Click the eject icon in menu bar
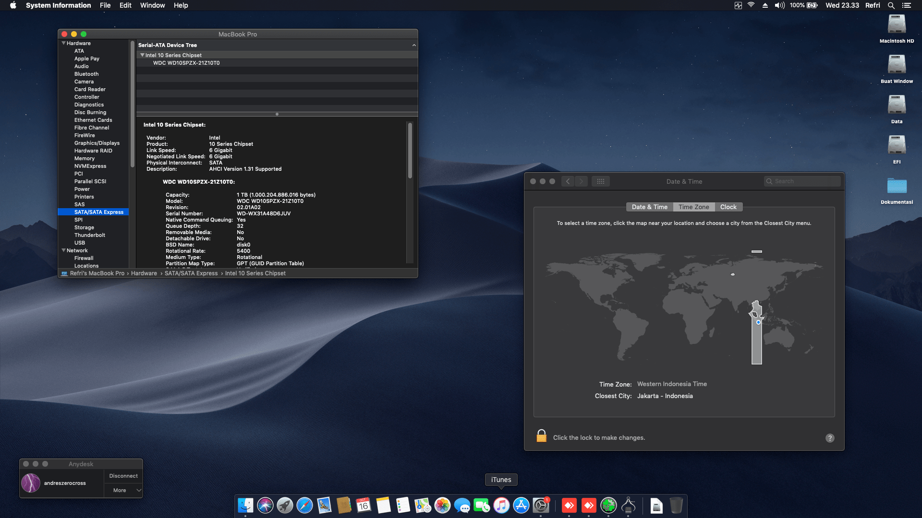Image resolution: width=922 pixels, height=518 pixels. pyautogui.click(x=765, y=5)
